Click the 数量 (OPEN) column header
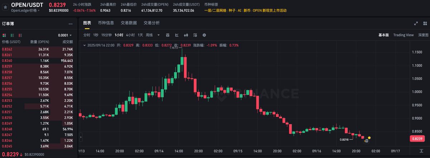 [40, 42]
